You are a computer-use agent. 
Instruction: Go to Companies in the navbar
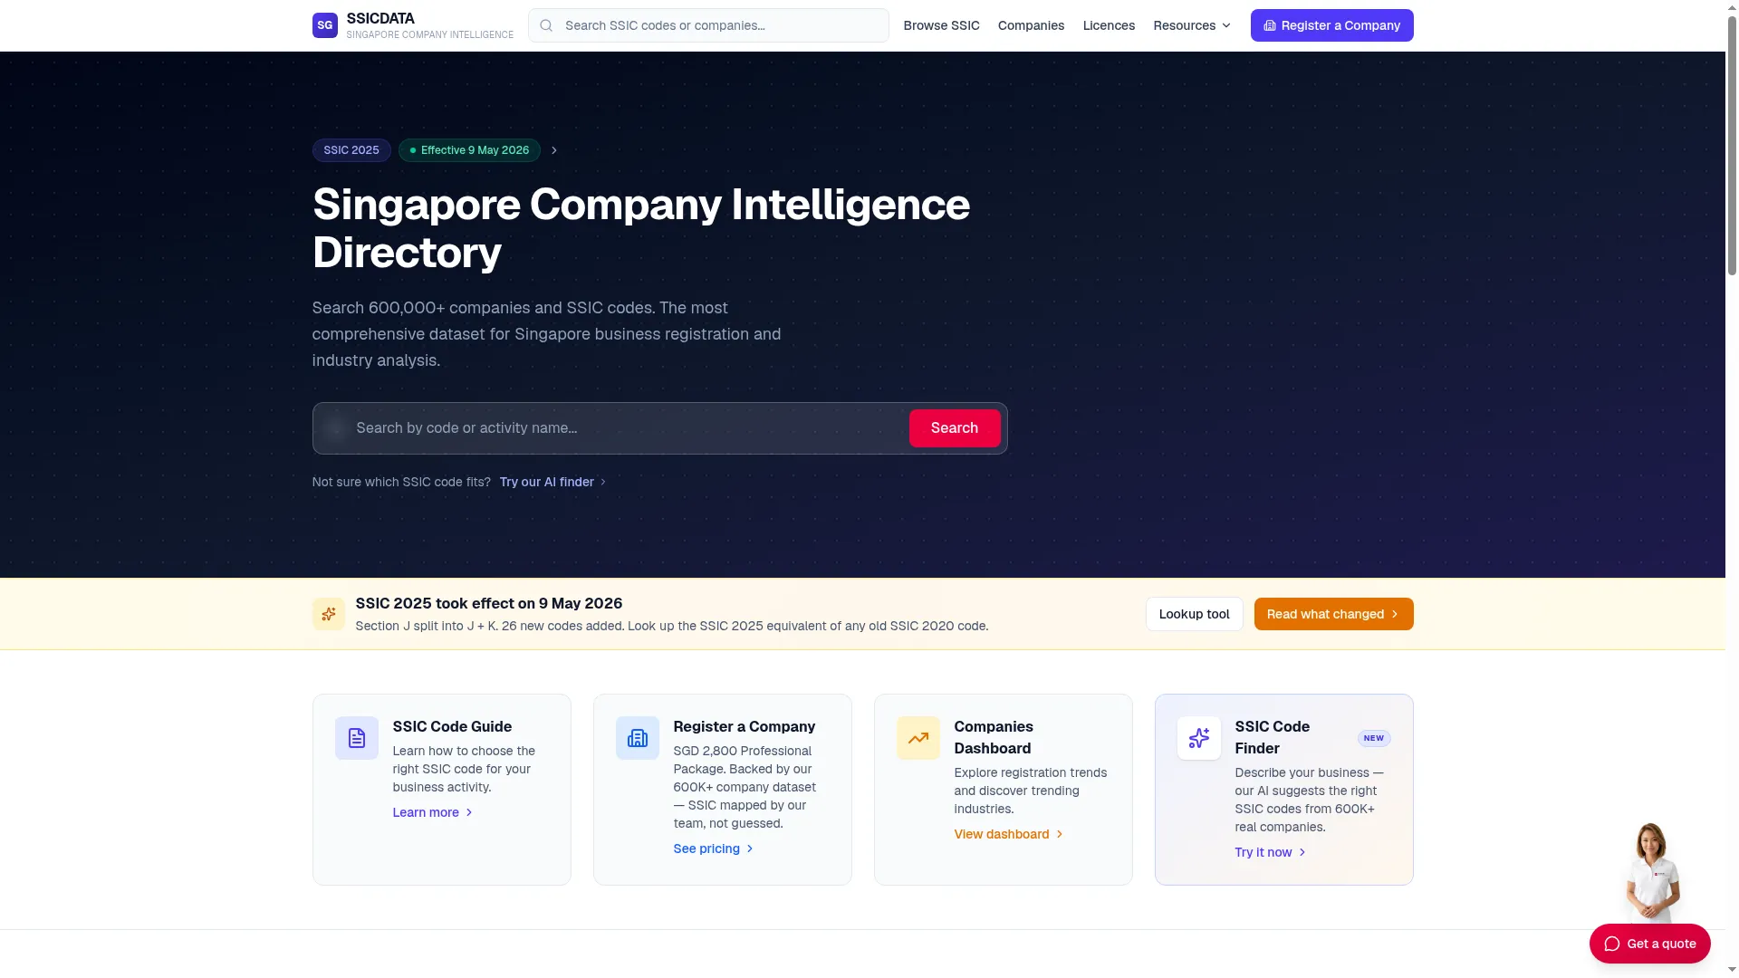(x=1031, y=25)
